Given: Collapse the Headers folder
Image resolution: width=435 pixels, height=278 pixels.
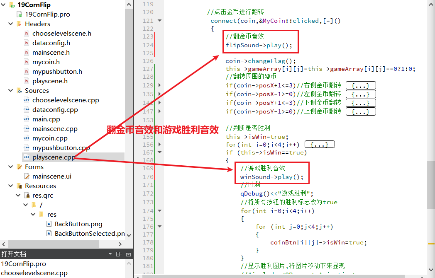Looking at the screenshot, I should 11,24.
